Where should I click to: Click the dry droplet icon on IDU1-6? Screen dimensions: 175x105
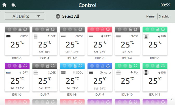(20, 73)
